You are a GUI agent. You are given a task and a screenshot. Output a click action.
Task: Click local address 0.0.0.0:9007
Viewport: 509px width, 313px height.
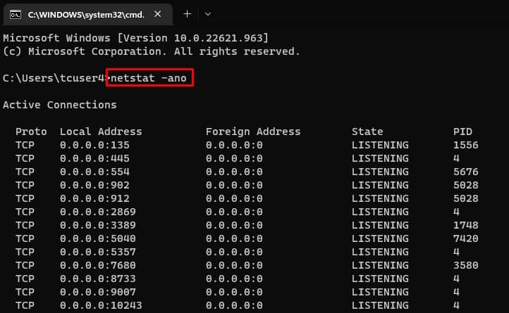click(98, 292)
